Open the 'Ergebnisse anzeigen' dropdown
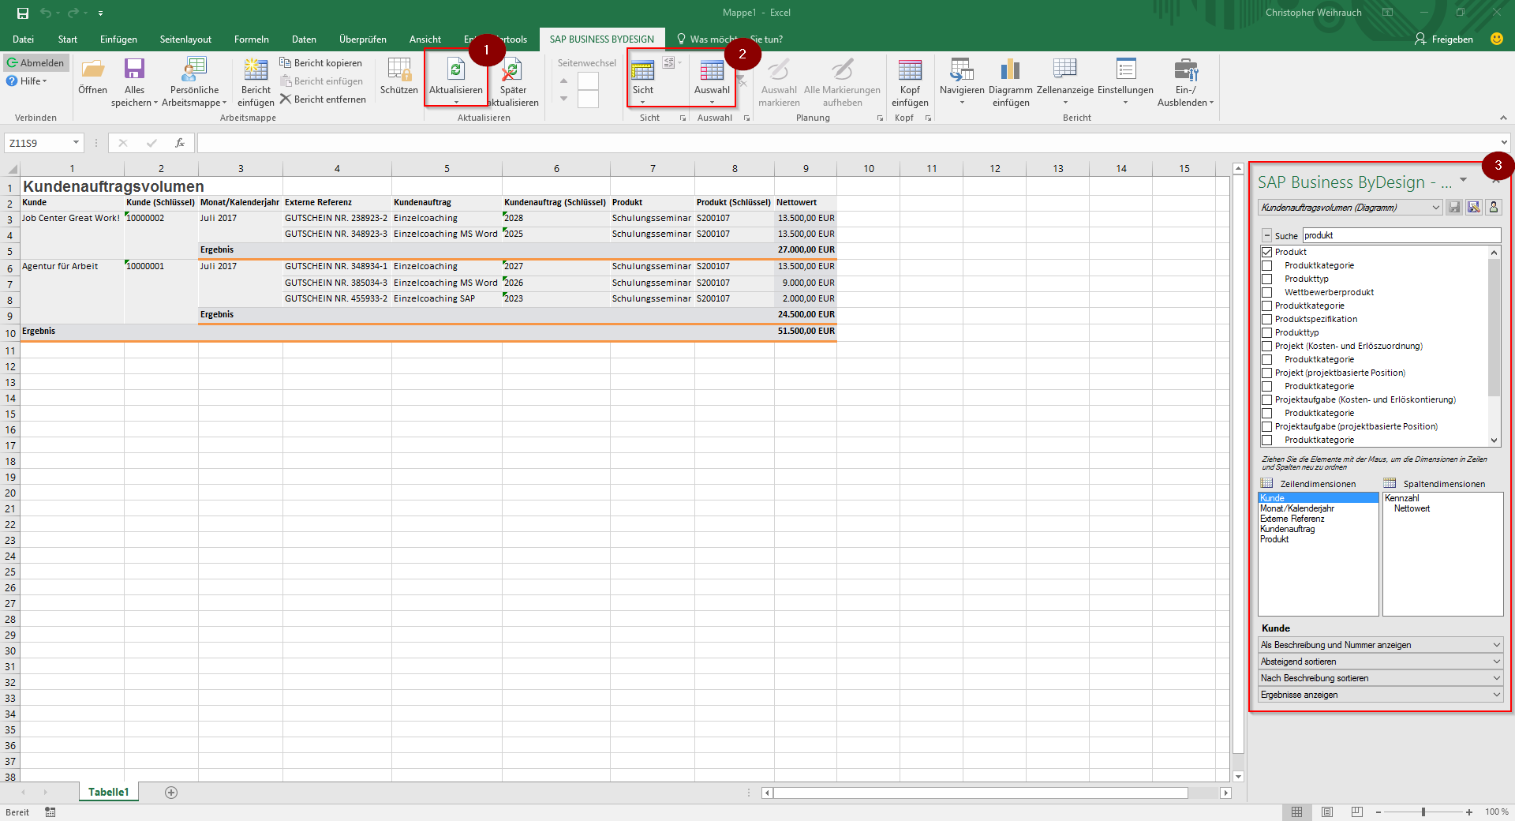1515x821 pixels. (x=1380, y=695)
